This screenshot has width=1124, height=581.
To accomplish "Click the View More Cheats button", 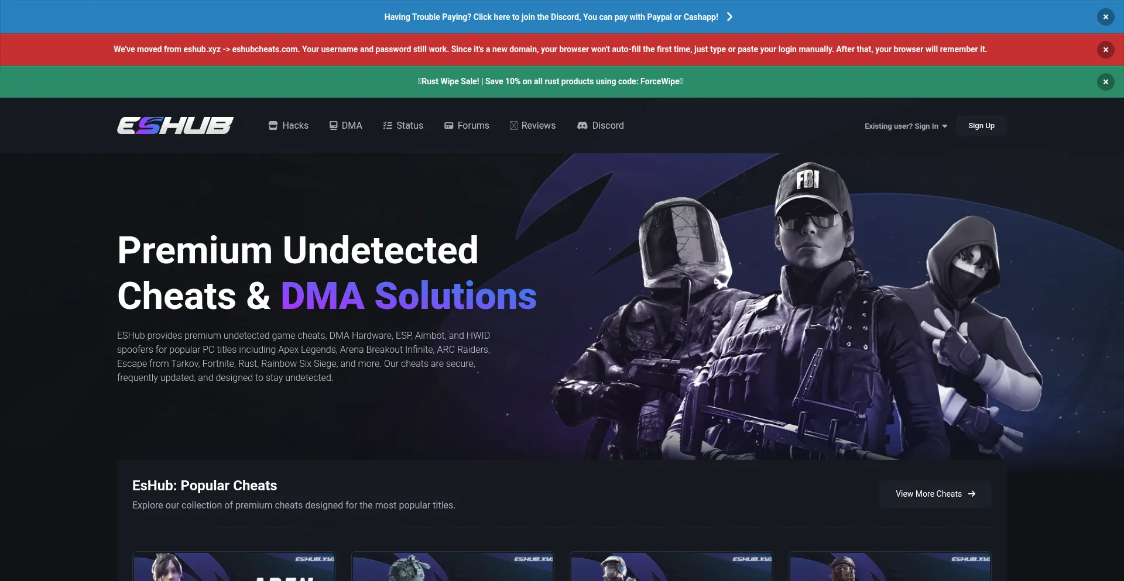I will (935, 494).
